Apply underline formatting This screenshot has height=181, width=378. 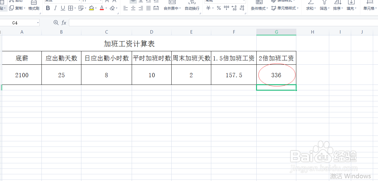tap(63, 8)
